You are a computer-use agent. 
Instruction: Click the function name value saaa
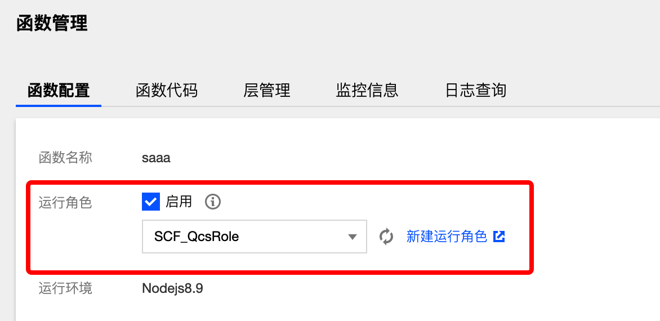point(156,158)
